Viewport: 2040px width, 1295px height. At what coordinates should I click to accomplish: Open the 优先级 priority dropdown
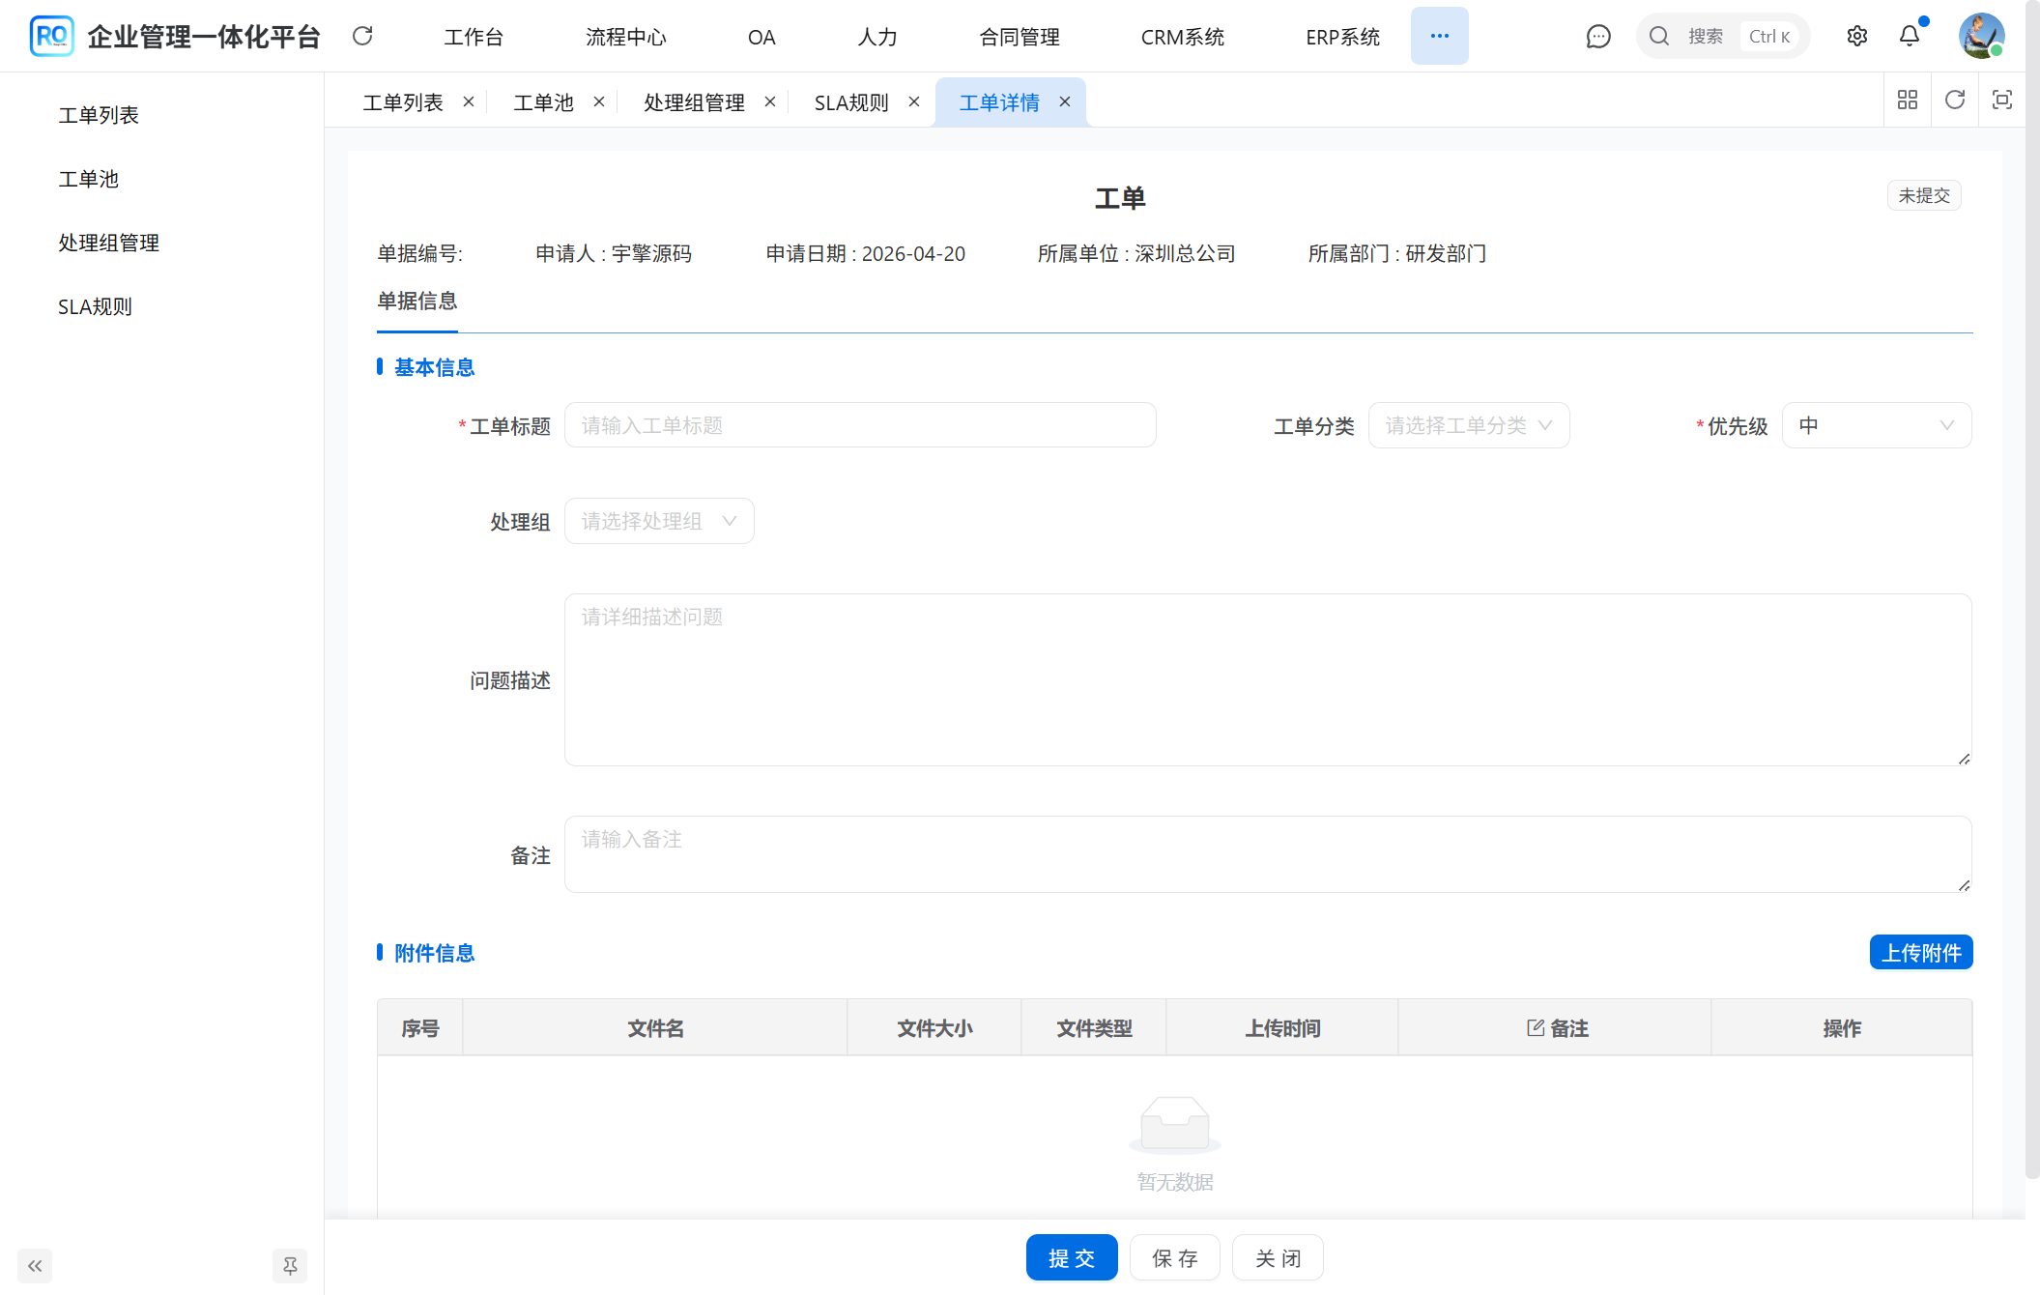pos(1876,426)
